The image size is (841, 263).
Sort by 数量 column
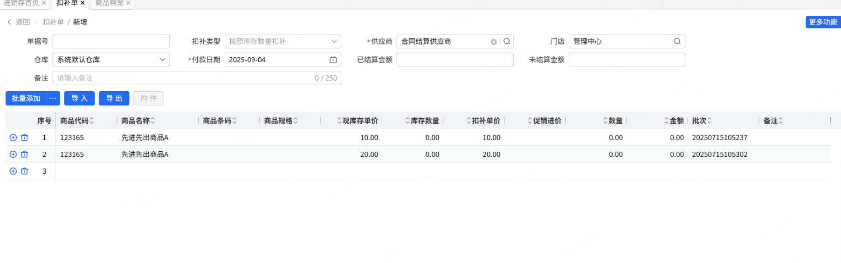coord(605,121)
